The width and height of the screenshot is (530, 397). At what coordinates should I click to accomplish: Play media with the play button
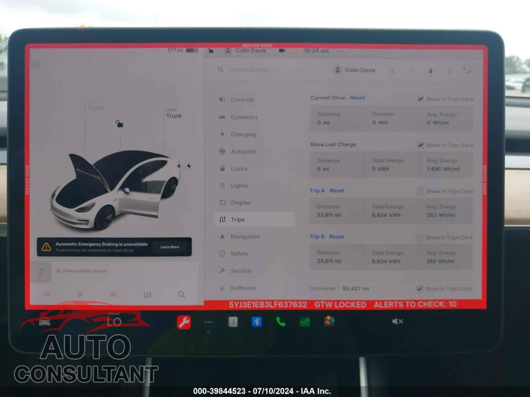pos(80,295)
